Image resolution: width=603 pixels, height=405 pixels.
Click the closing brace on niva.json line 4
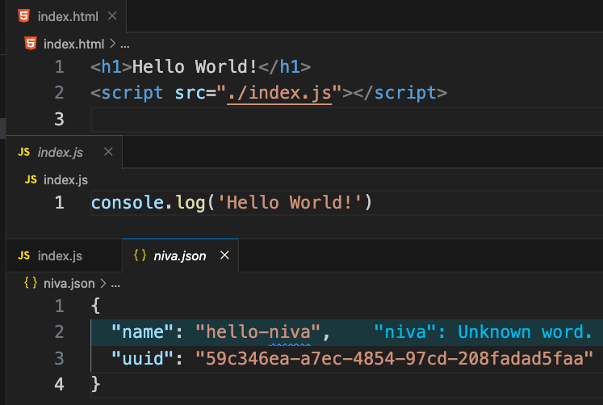point(96,385)
